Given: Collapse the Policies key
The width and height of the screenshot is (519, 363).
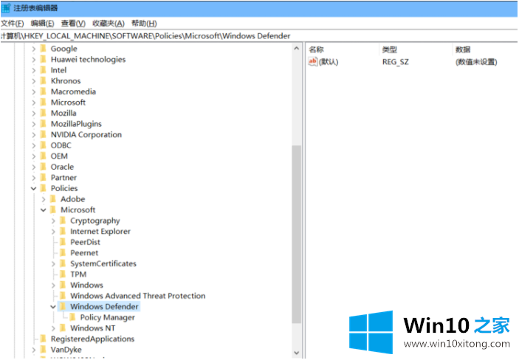Looking at the screenshot, I should point(33,189).
